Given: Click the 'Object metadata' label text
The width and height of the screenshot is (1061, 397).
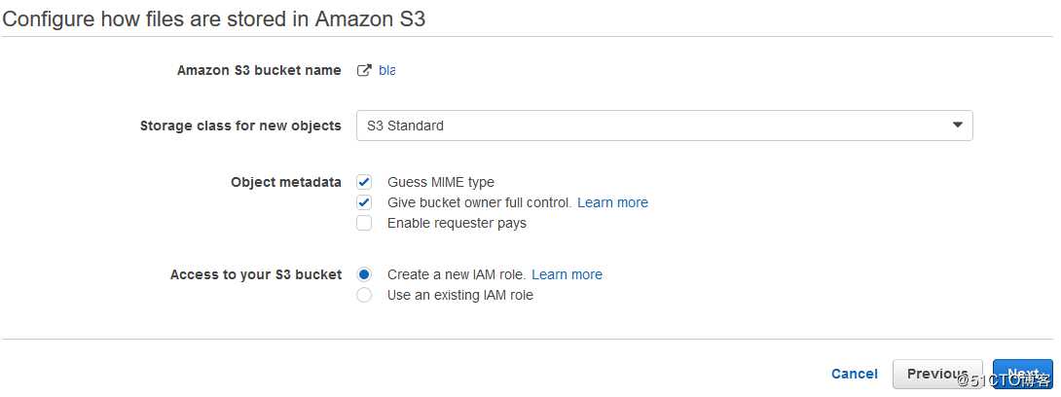Looking at the screenshot, I should pyautogui.click(x=285, y=182).
